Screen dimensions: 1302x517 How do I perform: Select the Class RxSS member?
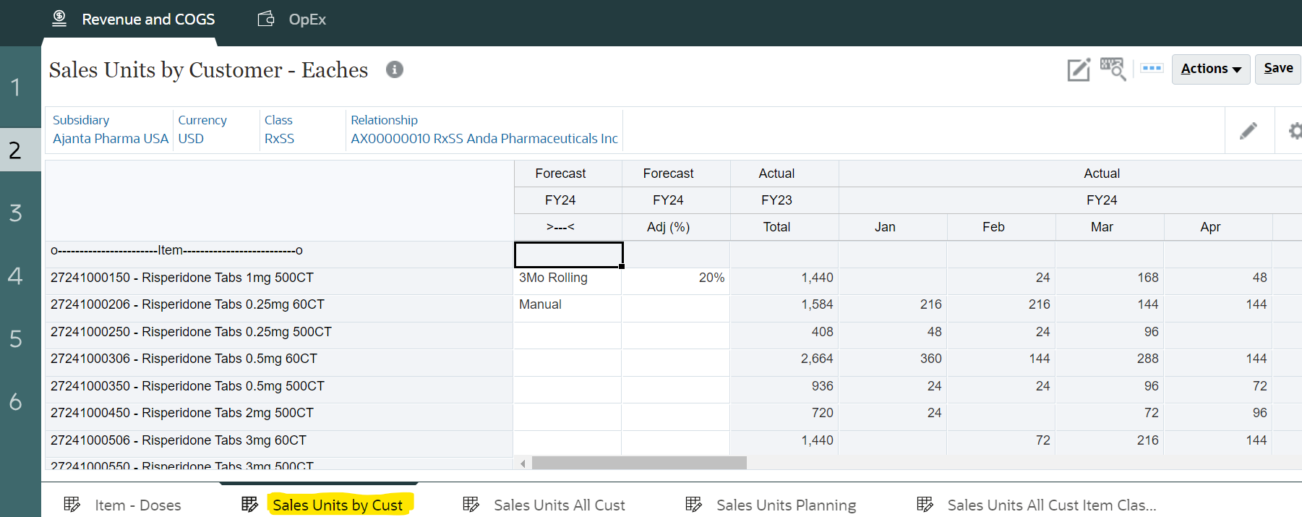coord(279,138)
